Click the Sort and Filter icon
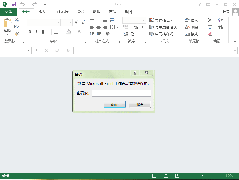This screenshot has width=239, height=180. click(x=220, y=20)
